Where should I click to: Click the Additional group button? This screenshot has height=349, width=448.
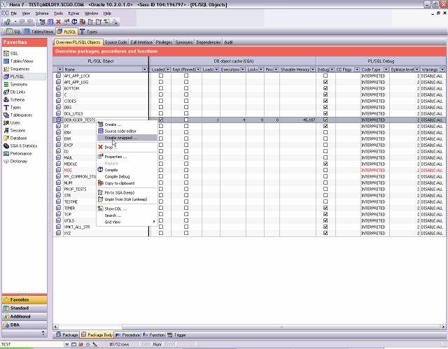[20, 316]
